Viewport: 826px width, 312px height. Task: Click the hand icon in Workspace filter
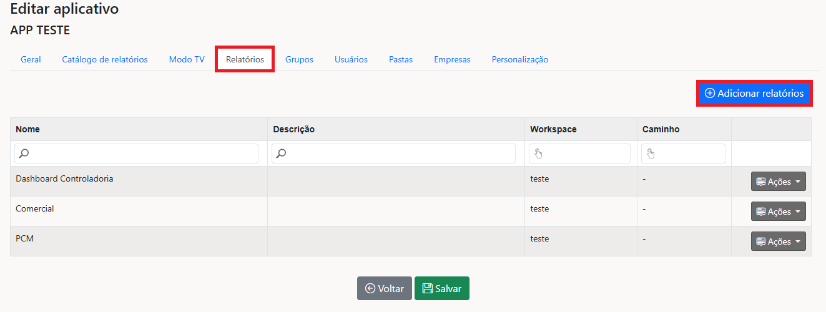point(538,154)
